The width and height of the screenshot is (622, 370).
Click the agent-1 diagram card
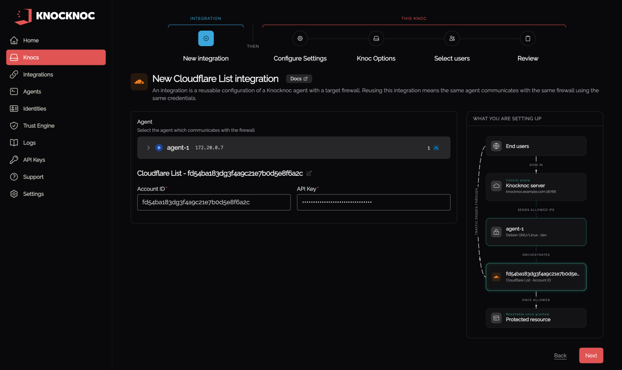pos(536,232)
